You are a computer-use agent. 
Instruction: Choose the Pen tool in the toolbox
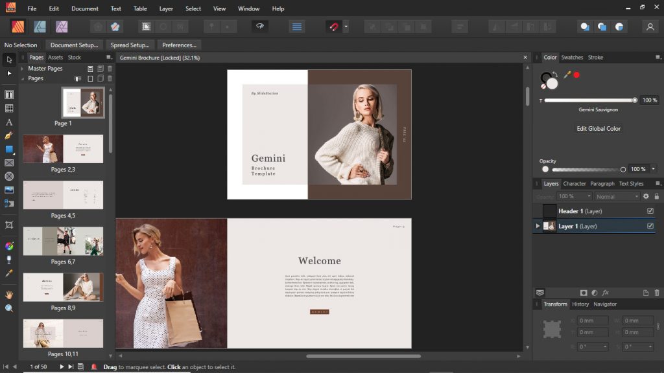pos(9,135)
